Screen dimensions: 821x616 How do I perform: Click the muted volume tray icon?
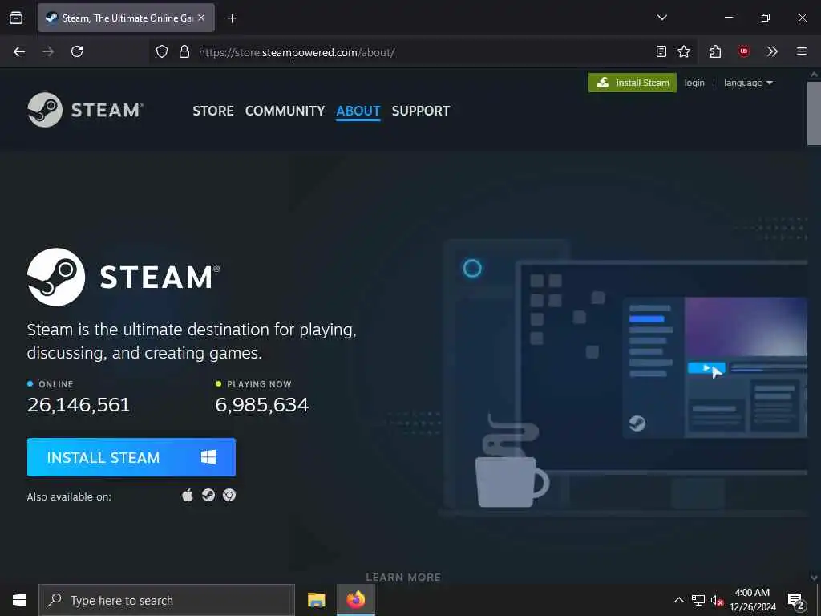pos(717,600)
